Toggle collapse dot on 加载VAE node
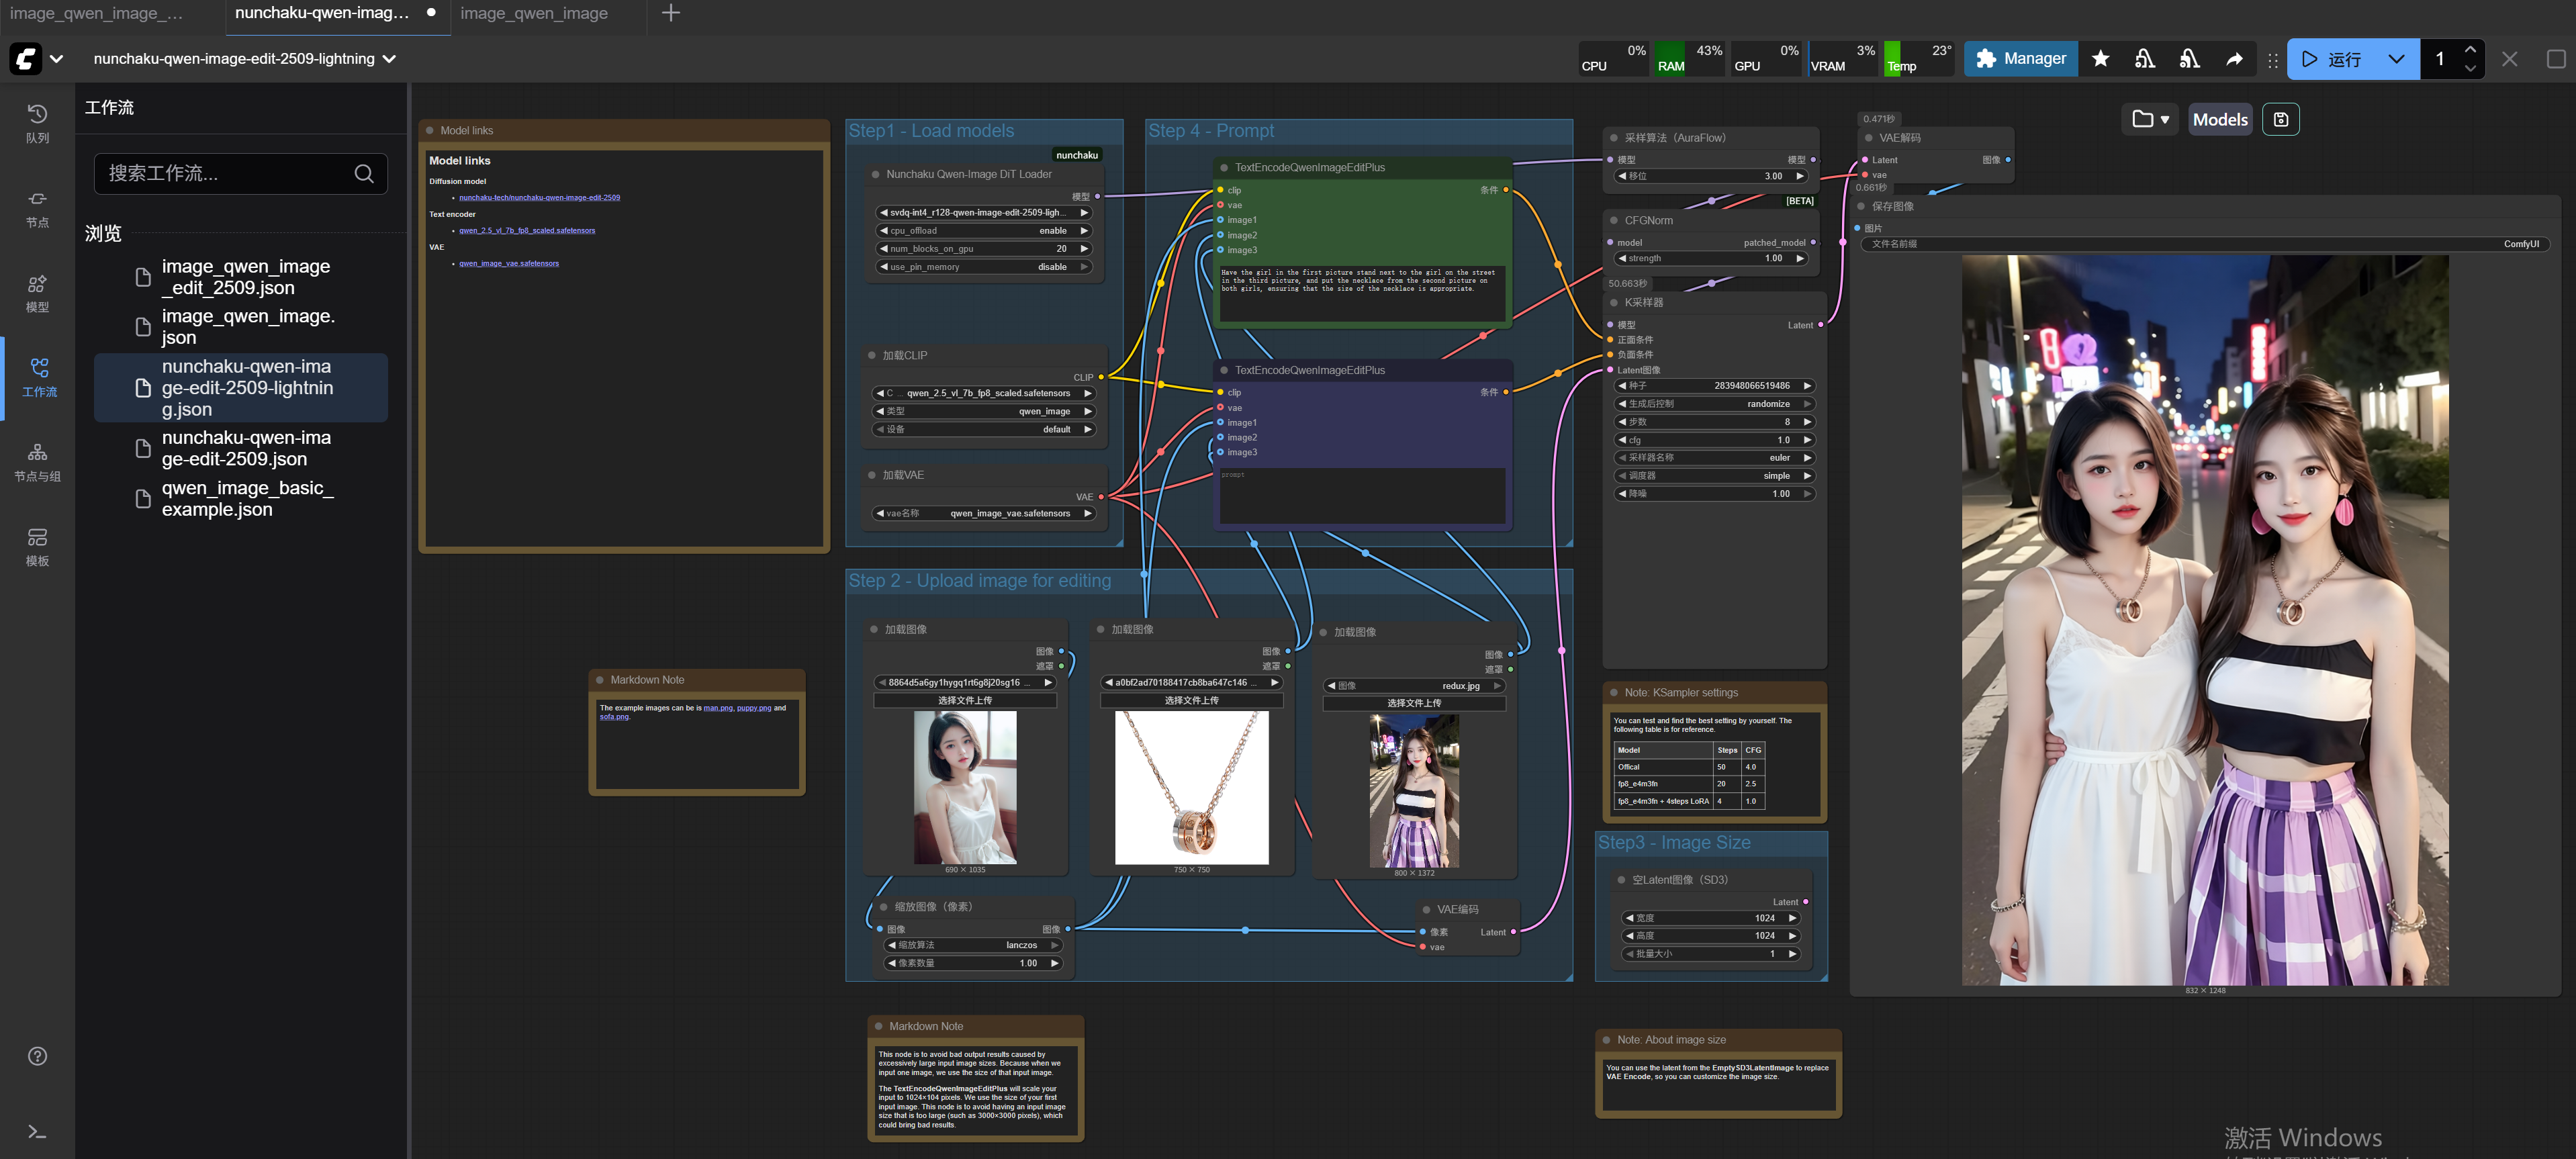Image resolution: width=2576 pixels, height=1159 pixels. coord(871,475)
